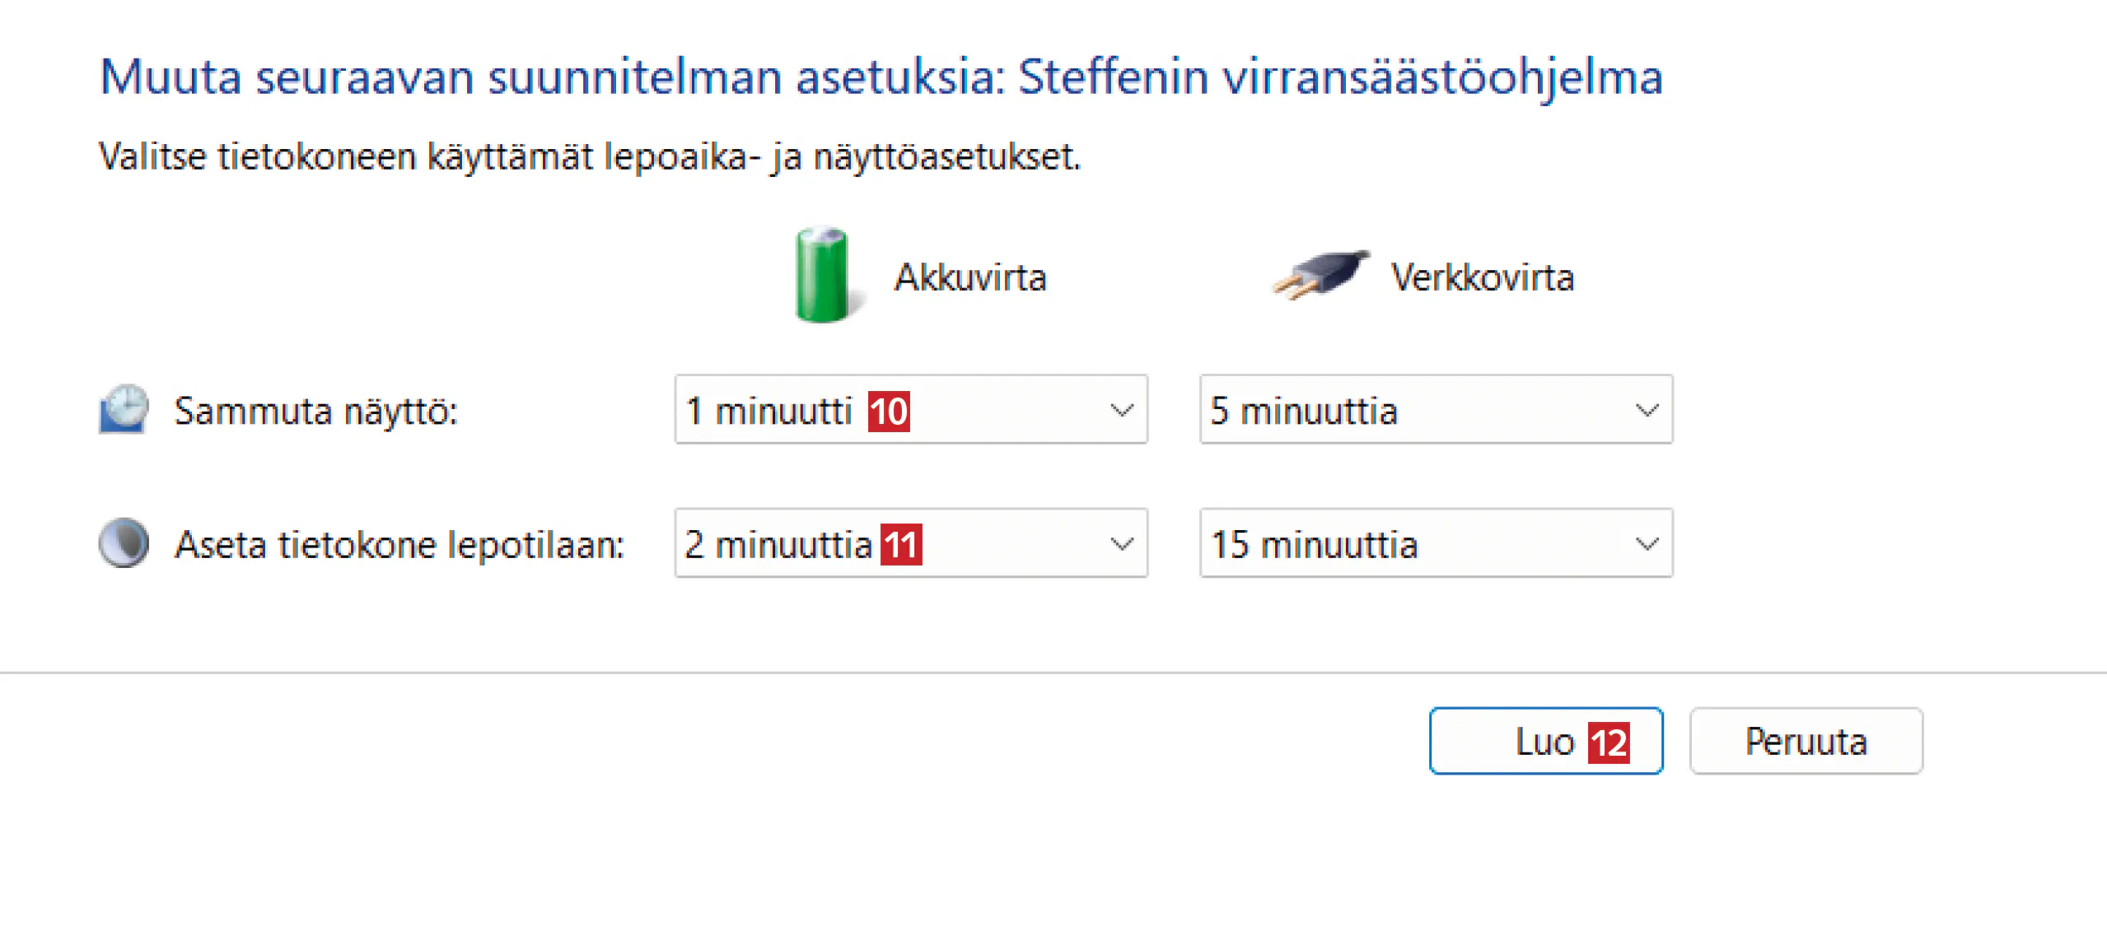Click the power plug icon
This screenshot has height=945, width=2107.
[1320, 275]
